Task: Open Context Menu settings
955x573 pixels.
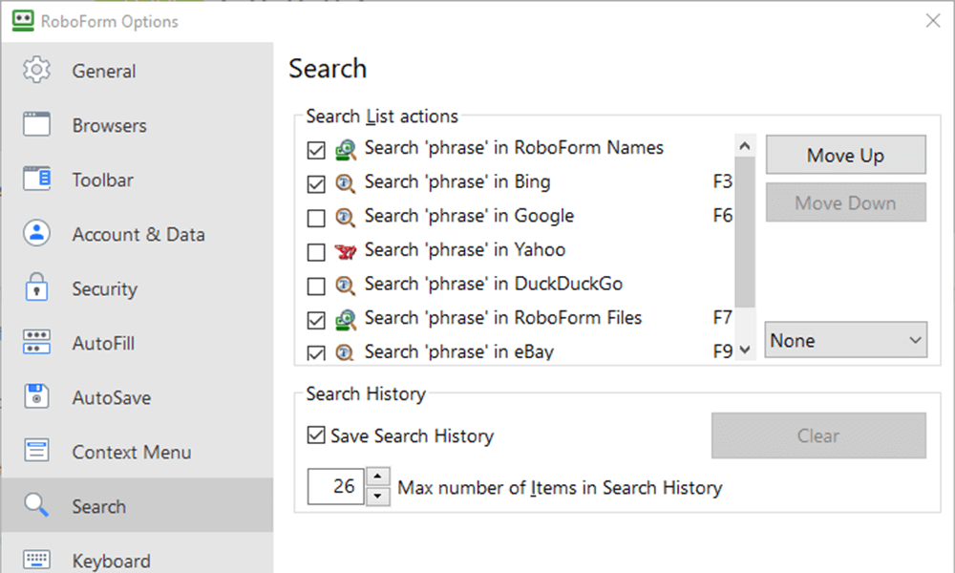Action: [137, 451]
